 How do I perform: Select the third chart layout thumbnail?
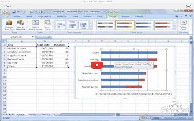(83, 25)
